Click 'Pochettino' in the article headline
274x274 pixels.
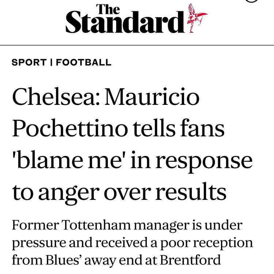(70, 128)
